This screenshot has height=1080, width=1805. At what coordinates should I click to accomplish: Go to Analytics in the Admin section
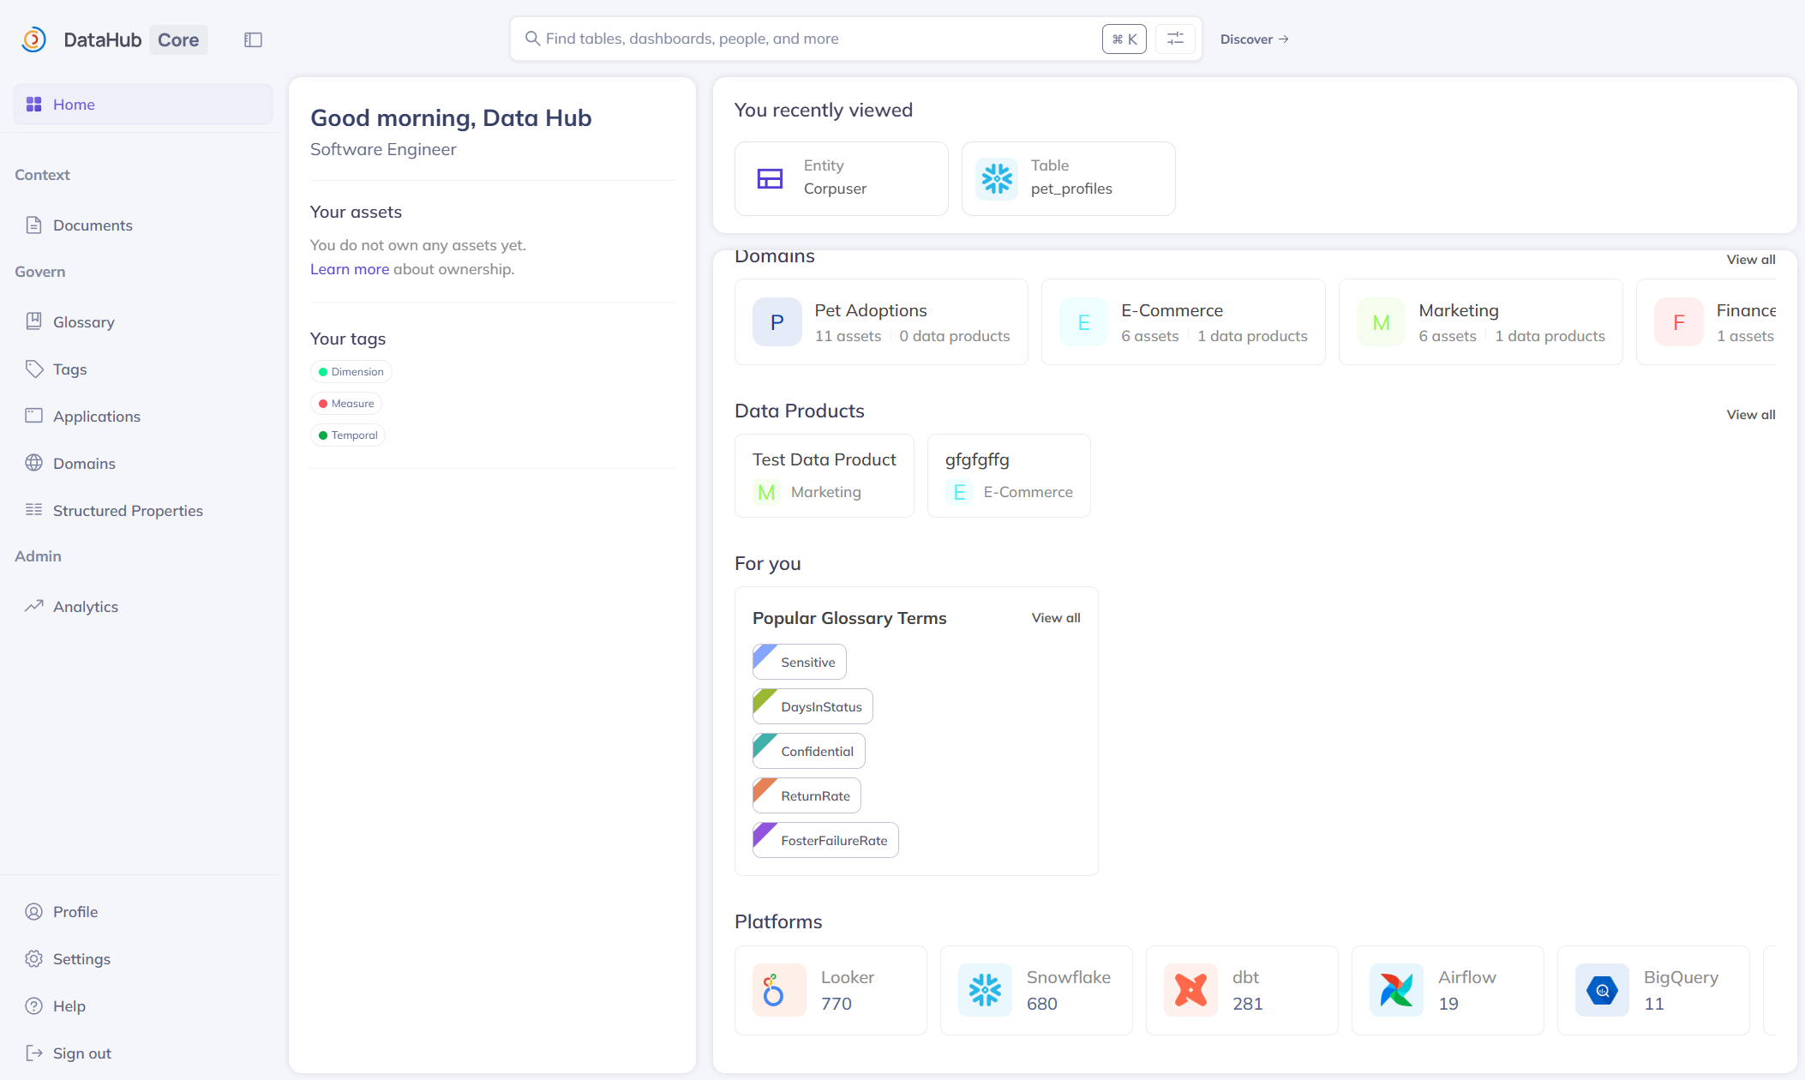coord(85,607)
